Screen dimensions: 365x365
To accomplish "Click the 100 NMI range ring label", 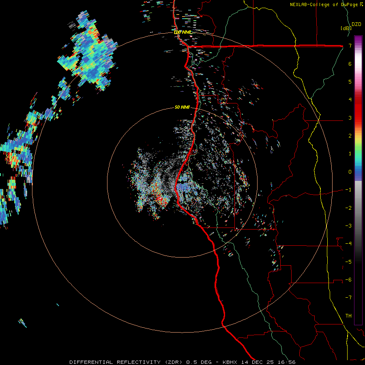I will click(183, 32).
